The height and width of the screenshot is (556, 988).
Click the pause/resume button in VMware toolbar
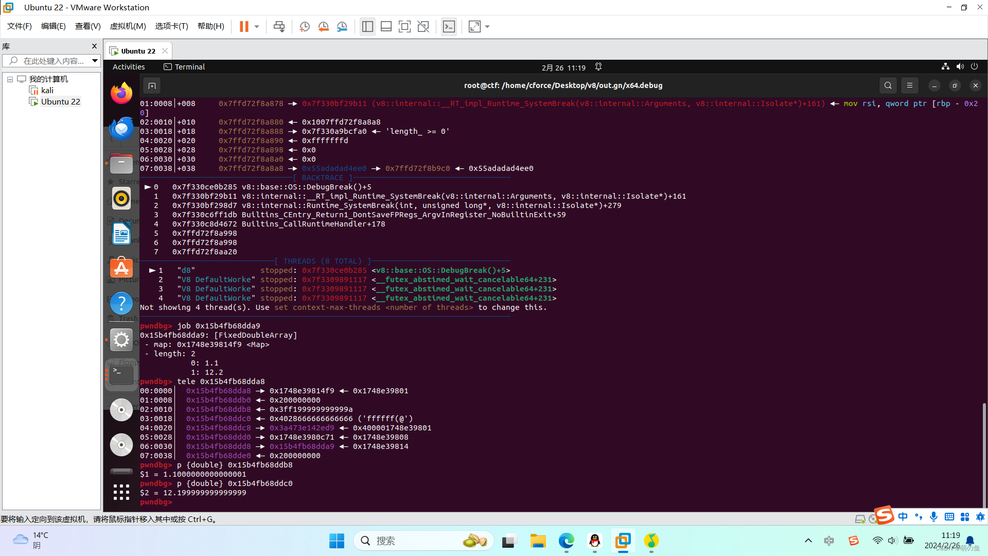pos(244,26)
